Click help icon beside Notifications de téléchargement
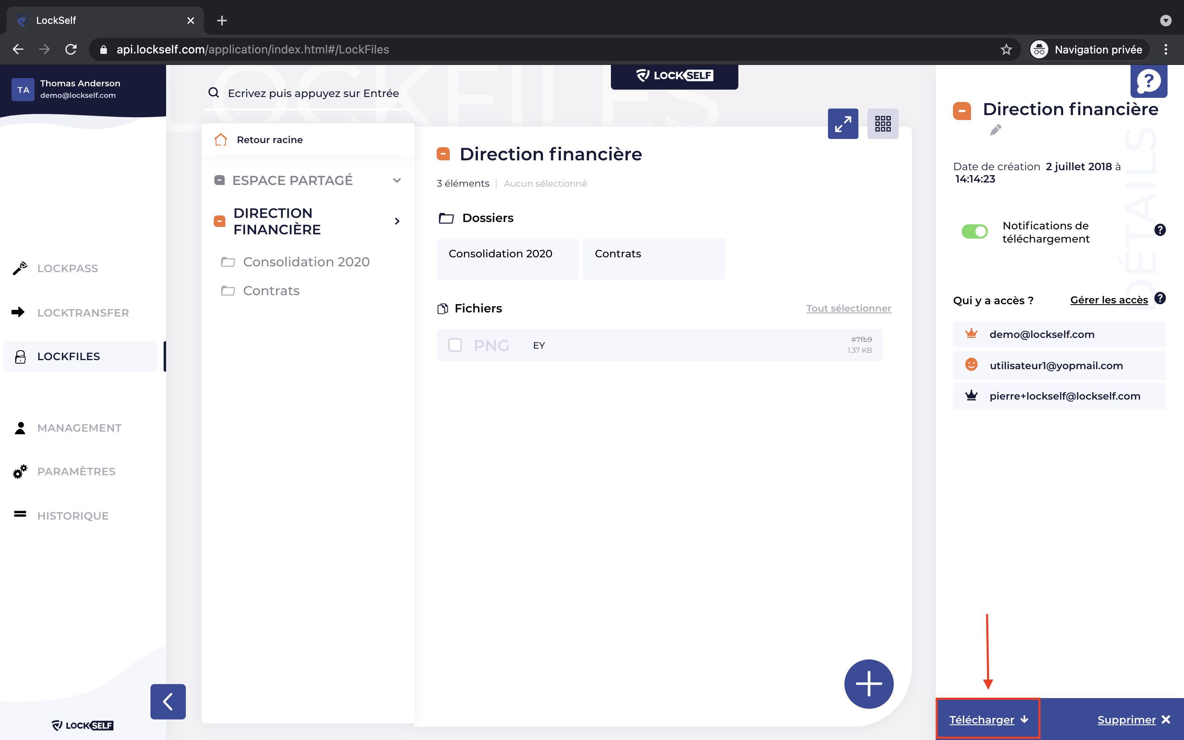1184x740 pixels. point(1160,229)
